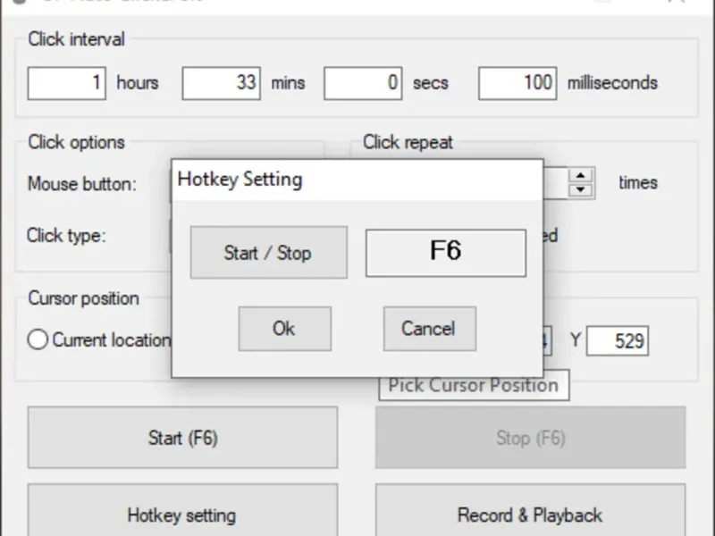Click the partially hidden X coordinate field
715x536 pixels.
point(547,340)
